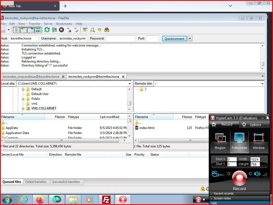
Task: Click the Port input field
Action: click(x=152, y=38)
